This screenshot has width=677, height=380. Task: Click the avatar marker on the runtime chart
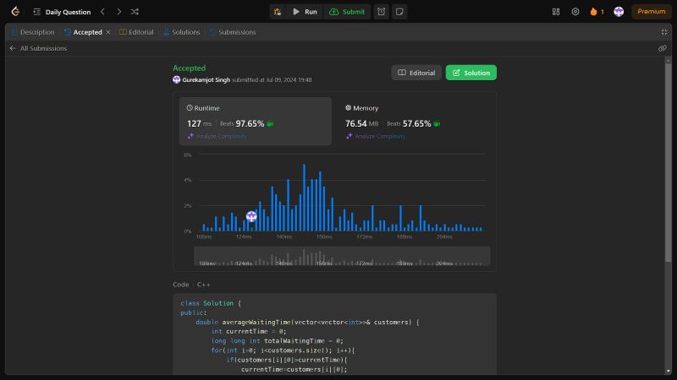[x=251, y=216]
